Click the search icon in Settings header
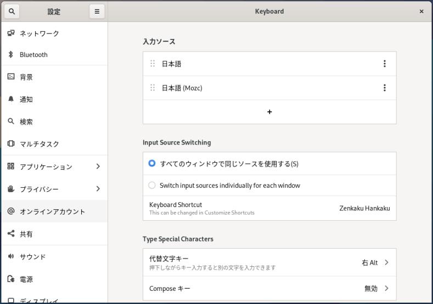 pyautogui.click(x=12, y=11)
